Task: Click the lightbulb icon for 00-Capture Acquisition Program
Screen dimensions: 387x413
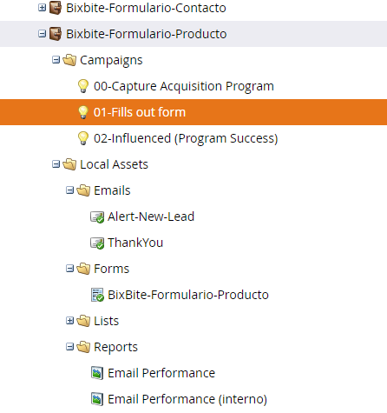Action: tap(83, 86)
